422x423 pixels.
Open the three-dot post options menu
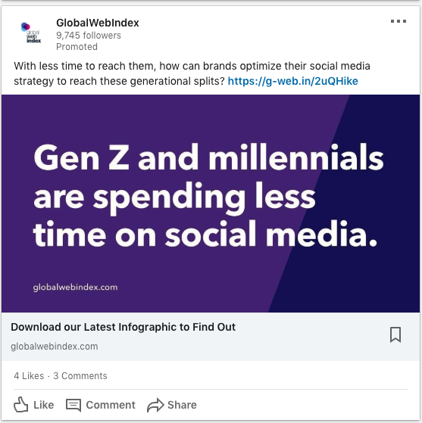click(x=399, y=21)
